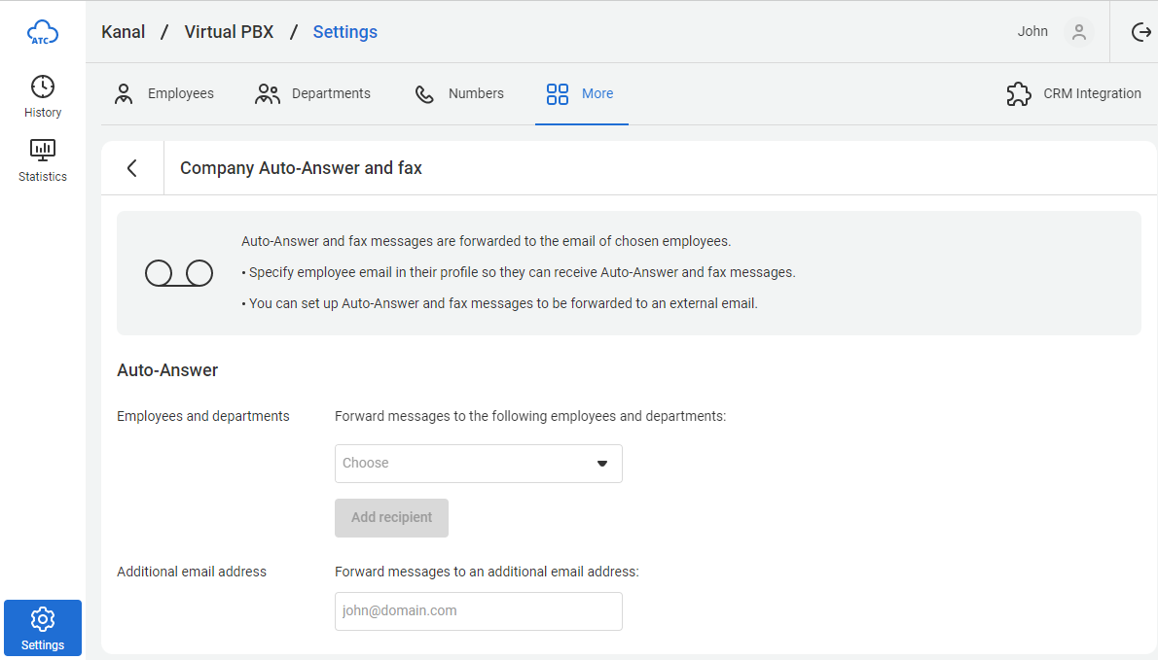Click the additional email address field
Image resolution: width=1158 pixels, height=660 pixels.
478,611
